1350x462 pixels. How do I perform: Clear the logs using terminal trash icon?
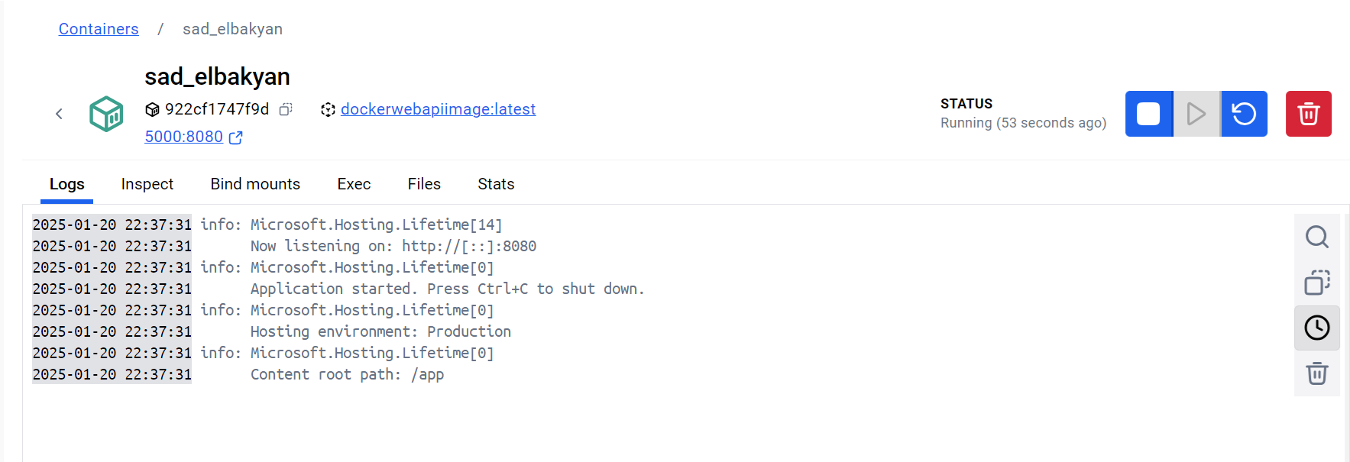(x=1317, y=374)
